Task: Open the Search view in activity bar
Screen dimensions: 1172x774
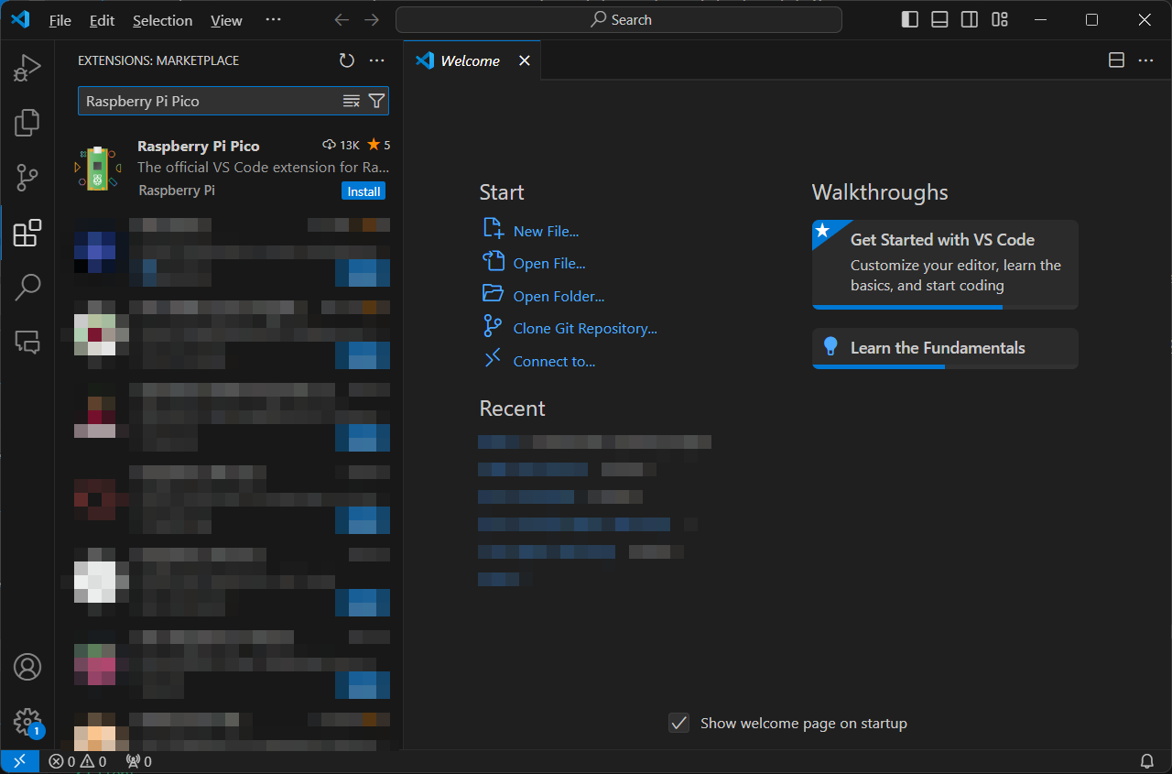Action: point(27,287)
